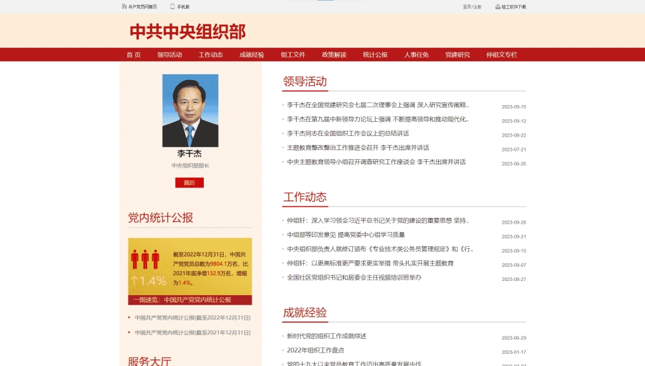Viewport: 645px width, 366px height.
Task: Open 仲组轩：以更高标准更严要求更实举措 article
Action: tap(370, 264)
